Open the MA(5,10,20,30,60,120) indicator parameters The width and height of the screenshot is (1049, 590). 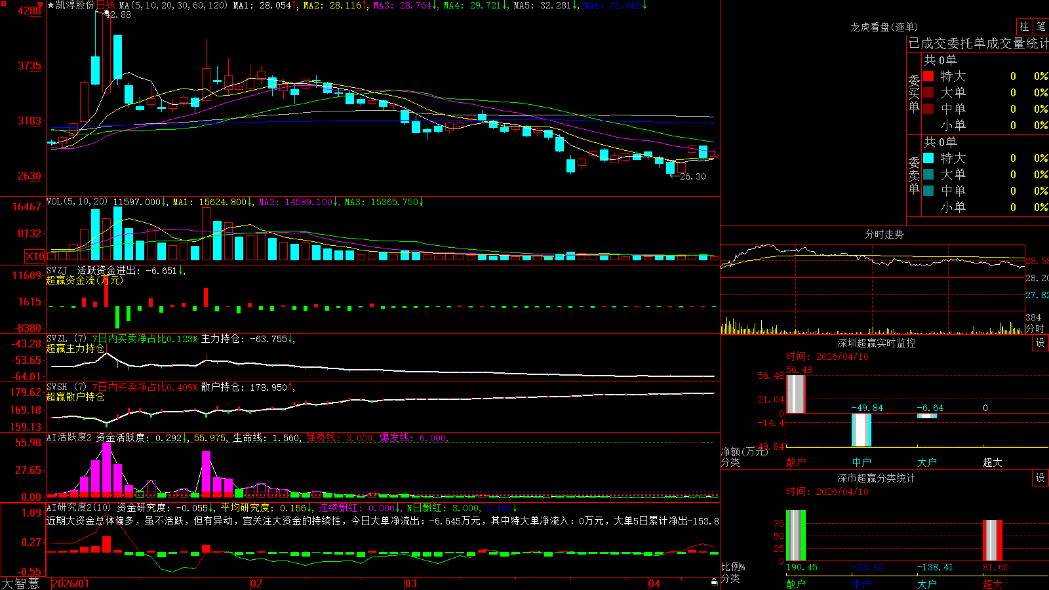click(173, 5)
